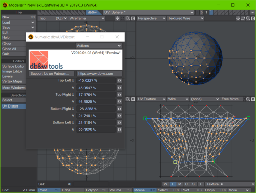Click the Top Right U value field
256x193 pixels.
[x=96, y=95]
